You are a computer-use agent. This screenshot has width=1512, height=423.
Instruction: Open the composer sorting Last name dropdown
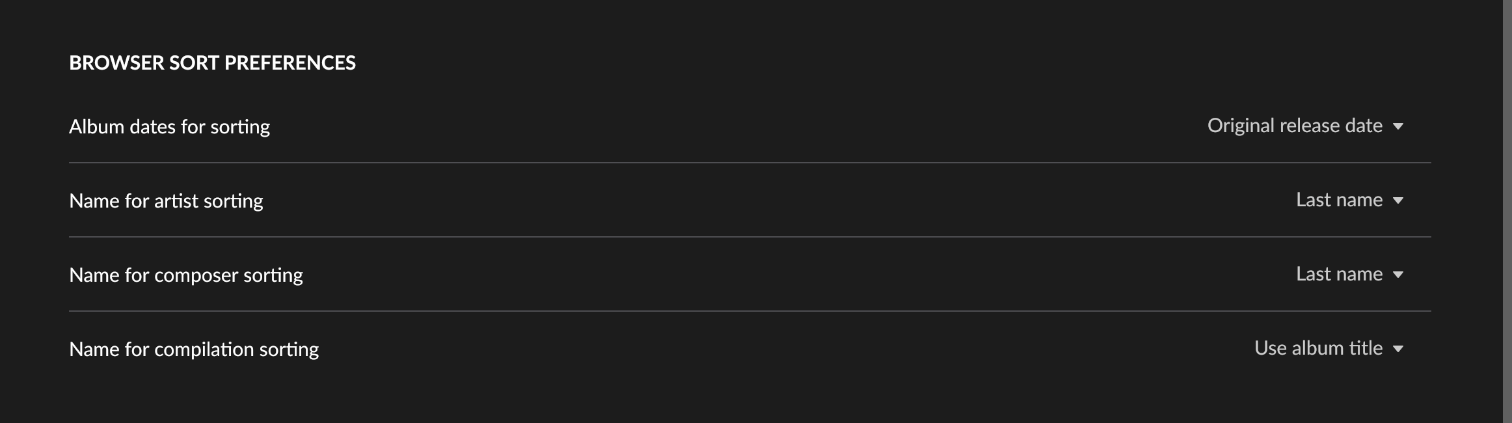(x=1349, y=274)
